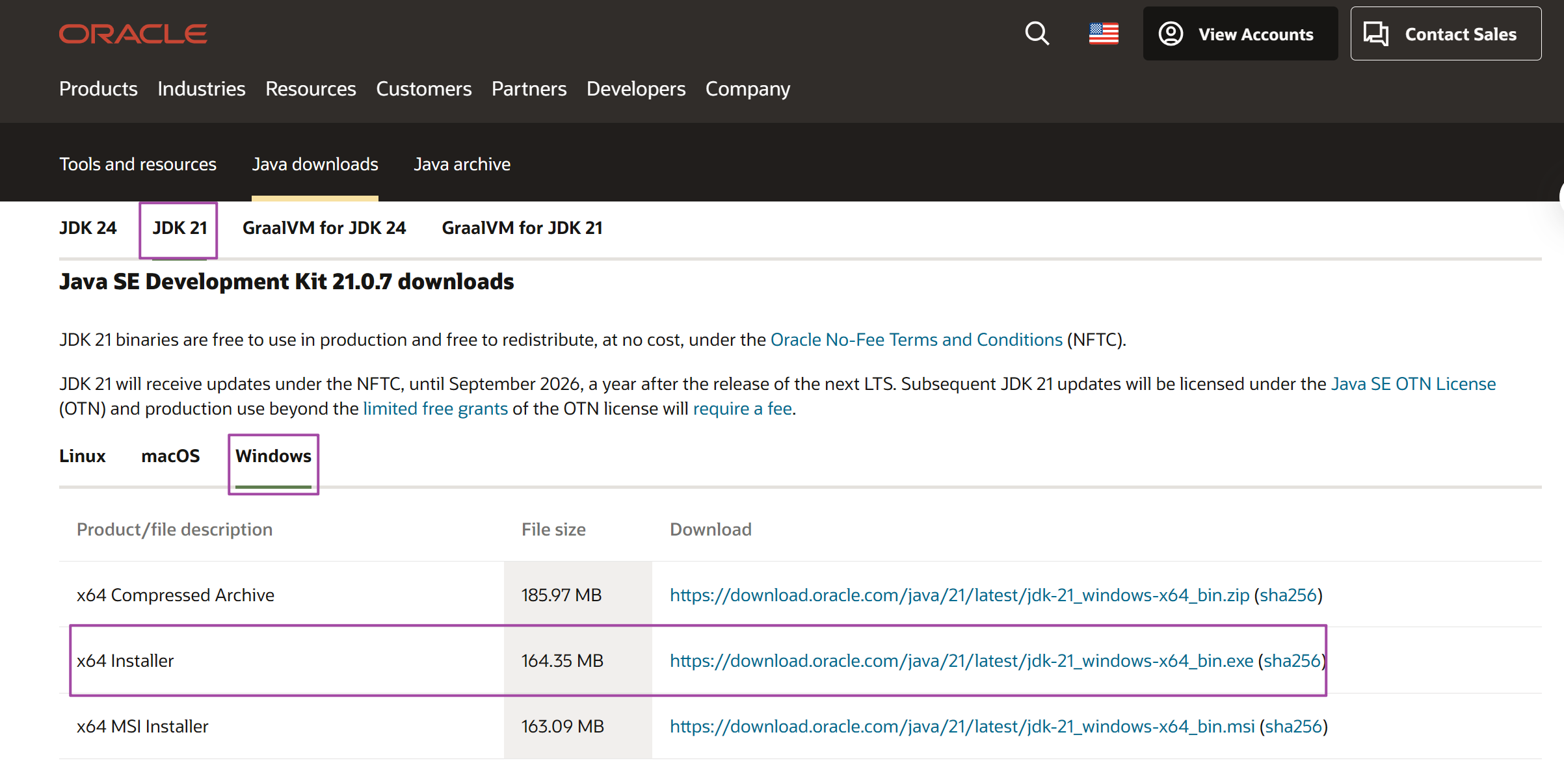Go to Tools and resources

(138, 164)
